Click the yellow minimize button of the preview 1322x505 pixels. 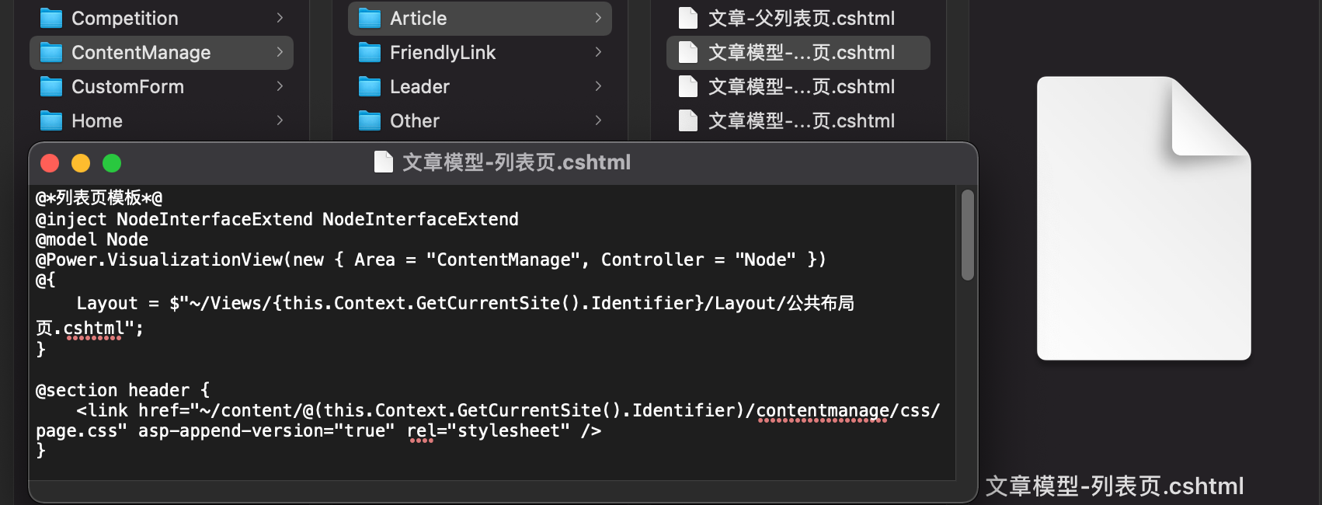click(81, 163)
